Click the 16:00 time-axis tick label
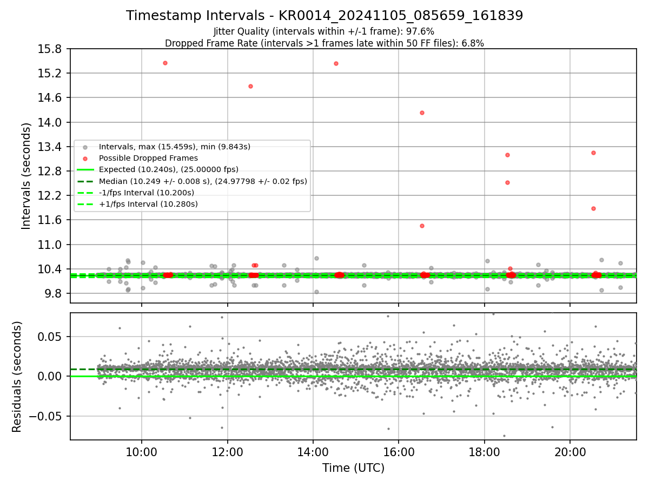Viewport: 649px width, 487px height. click(399, 452)
